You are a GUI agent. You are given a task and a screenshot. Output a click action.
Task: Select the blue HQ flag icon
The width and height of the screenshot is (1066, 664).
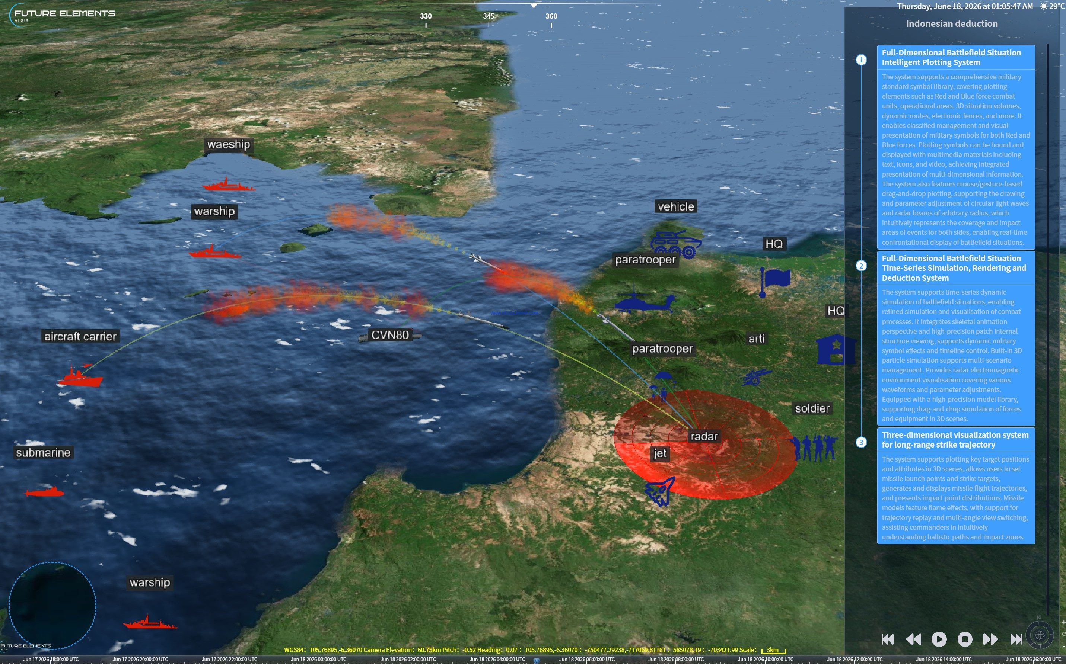tap(775, 282)
